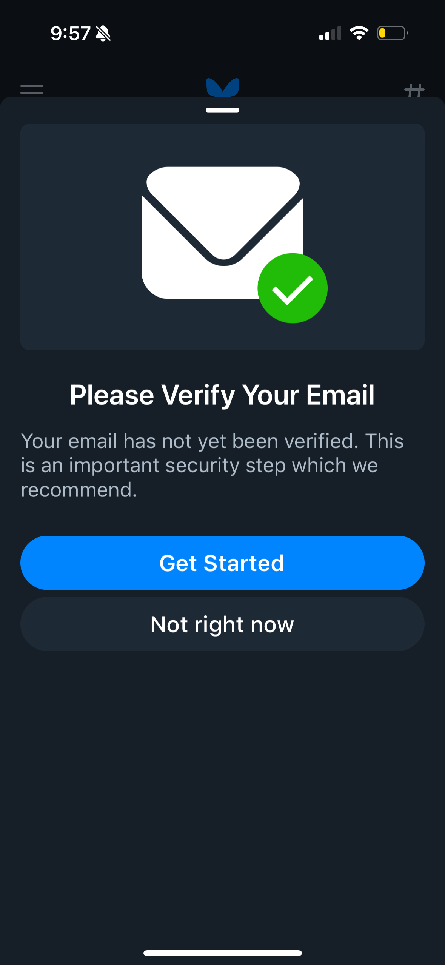
Task: Tap the cellular signal bars
Action: 330,33
